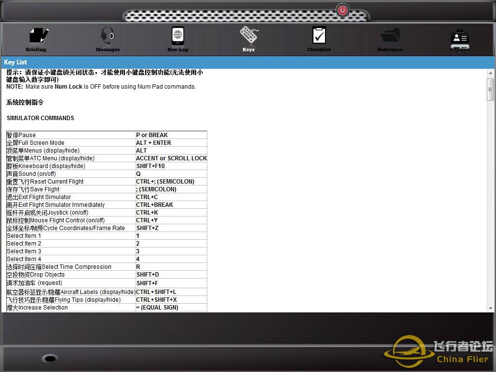Click the ALT + ENTER cell
This screenshot has height=372, width=496.
pos(171,143)
